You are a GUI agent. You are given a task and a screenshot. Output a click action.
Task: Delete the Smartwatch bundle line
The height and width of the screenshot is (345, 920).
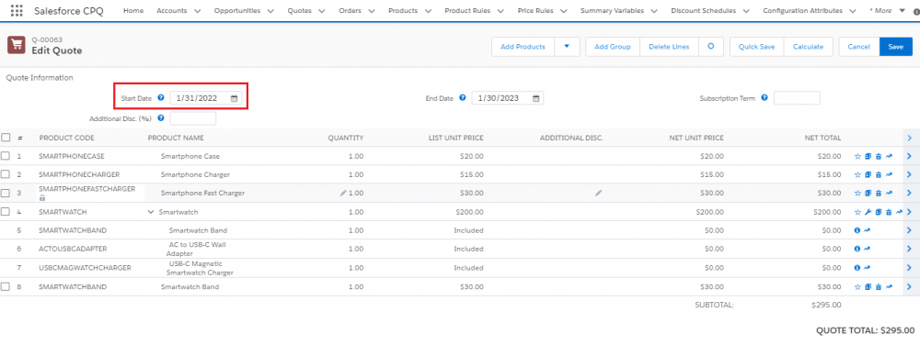click(x=889, y=212)
